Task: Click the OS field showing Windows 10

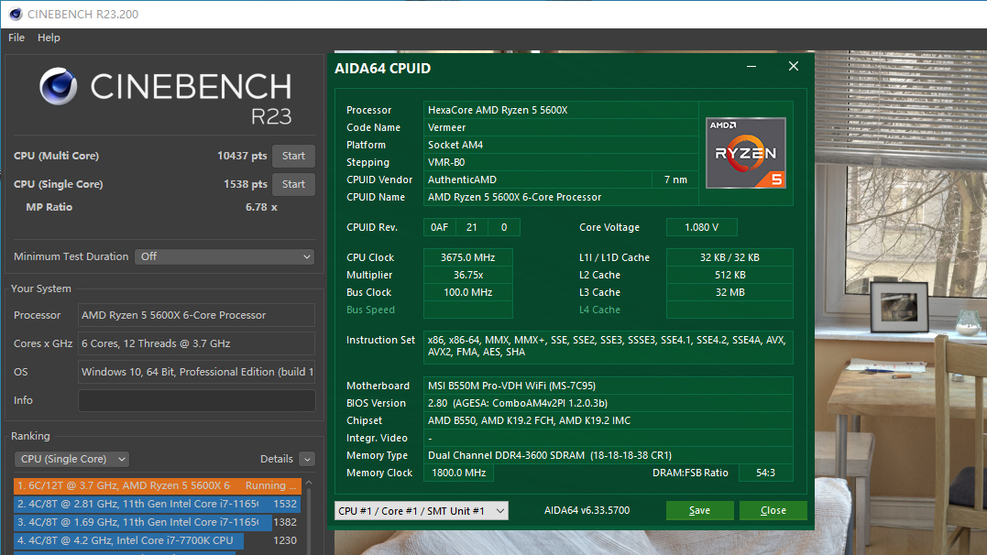Action: click(196, 372)
